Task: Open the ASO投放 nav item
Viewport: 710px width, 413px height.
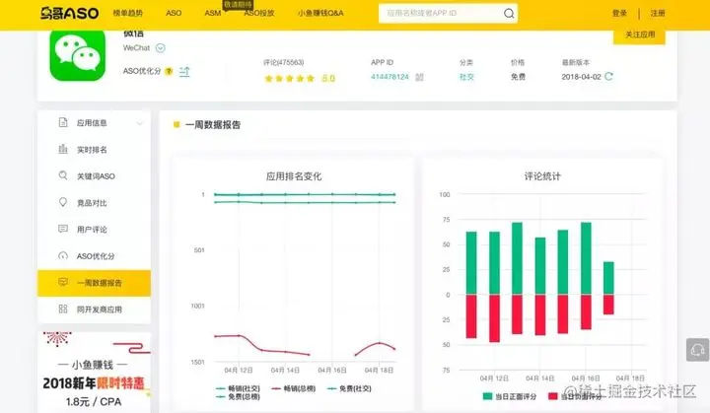Action: tap(259, 13)
